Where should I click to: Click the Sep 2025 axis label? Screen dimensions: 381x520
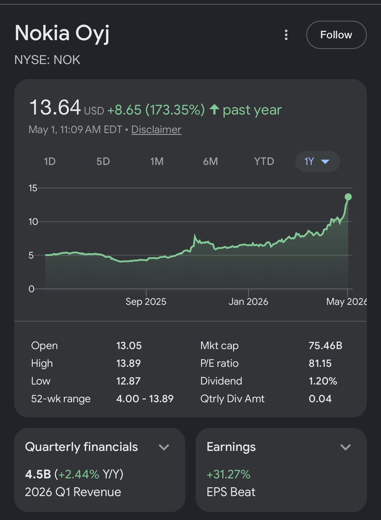click(146, 302)
